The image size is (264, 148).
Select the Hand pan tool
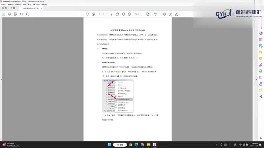[117, 14]
